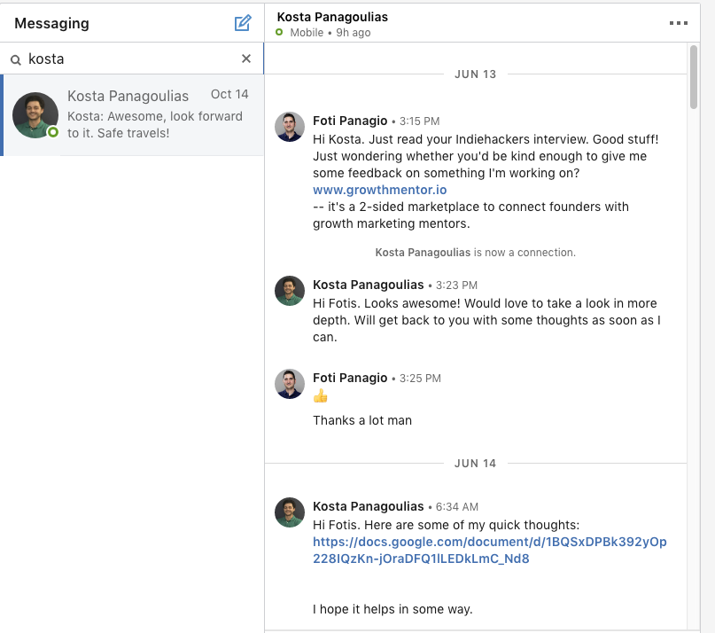
Task: Click the green online status indicator on avatar
Action: 53,132
